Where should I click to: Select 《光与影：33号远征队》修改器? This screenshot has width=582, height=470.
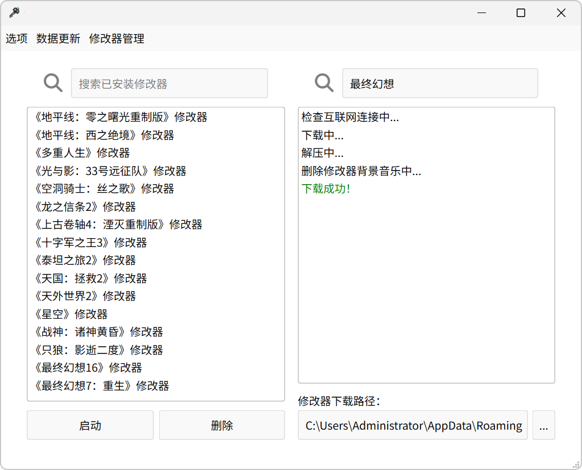[156, 170]
